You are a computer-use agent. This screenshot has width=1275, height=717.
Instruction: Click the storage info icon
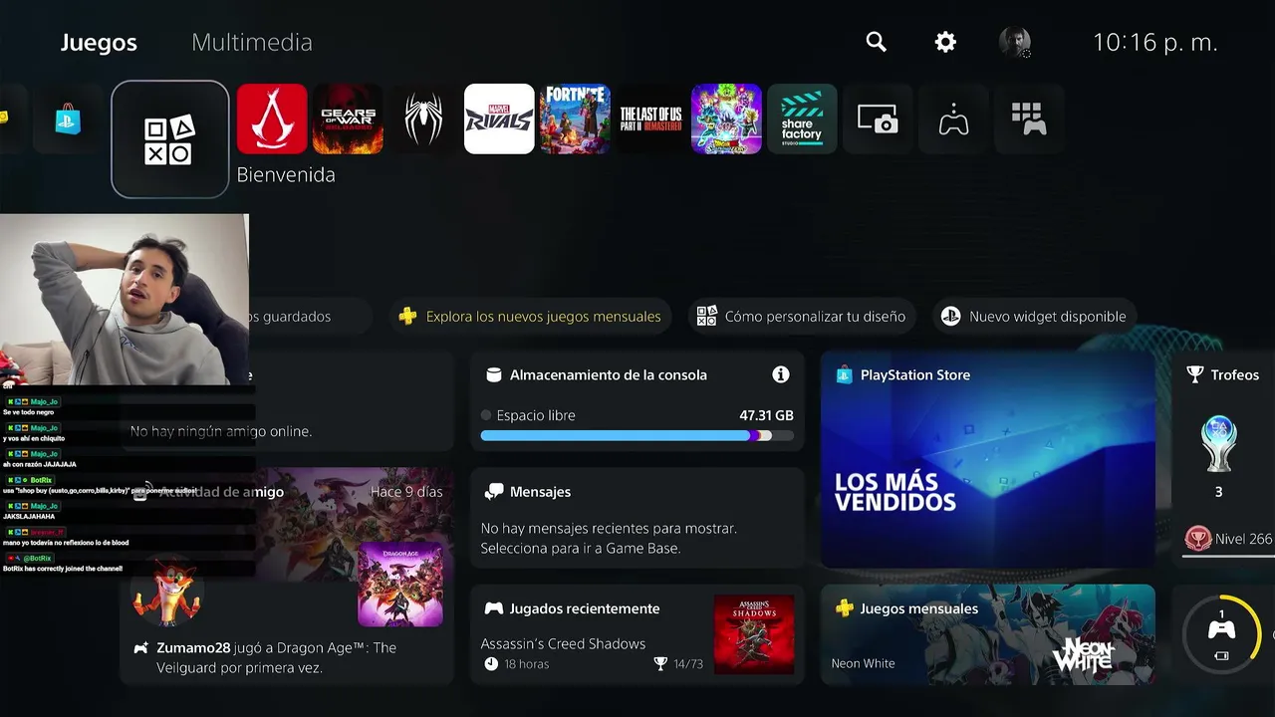[781, 374]
